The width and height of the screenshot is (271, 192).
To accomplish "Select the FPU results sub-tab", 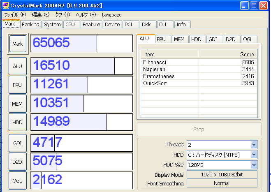I will tap(163, 39).
